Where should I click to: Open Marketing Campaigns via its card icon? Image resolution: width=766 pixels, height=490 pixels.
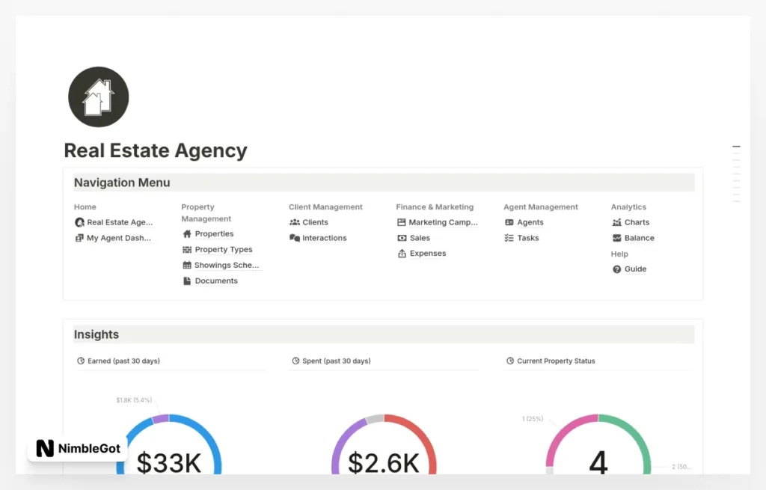(x=402, y=222)
